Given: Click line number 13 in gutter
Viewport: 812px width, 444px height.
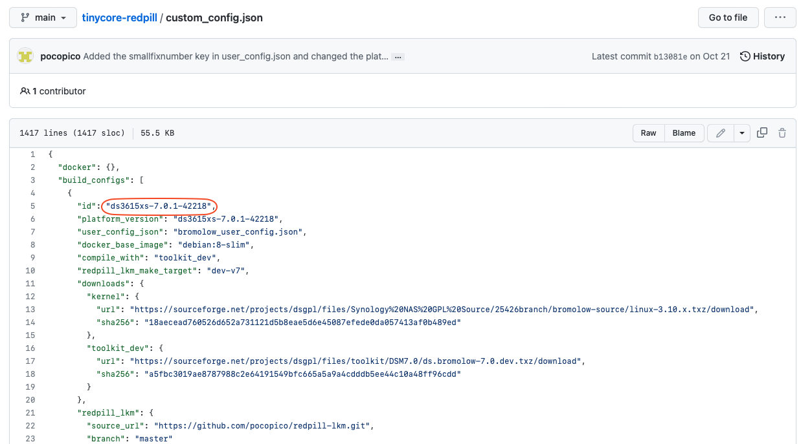Looking at the screenshot, I should (30, 310).
